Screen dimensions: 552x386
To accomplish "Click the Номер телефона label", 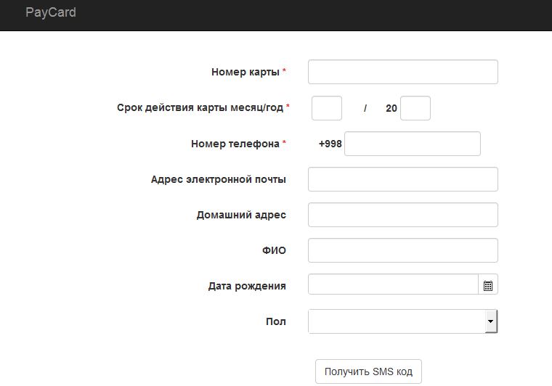I will [x=235, y=144].
